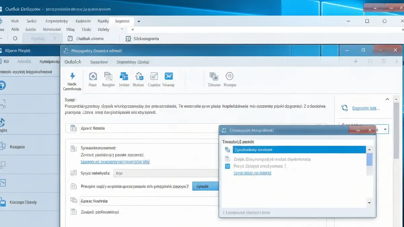Click the Tcbunkt toolbar icon
404x227 pixels.
click(213, 76)
